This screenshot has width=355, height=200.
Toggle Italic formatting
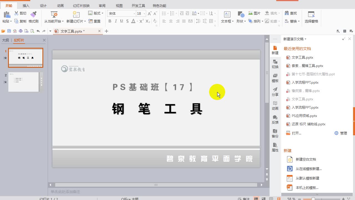click(x=116, y=21)
